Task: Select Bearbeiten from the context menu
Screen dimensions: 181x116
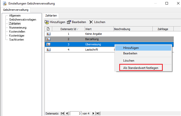Action: pos(130,53)
